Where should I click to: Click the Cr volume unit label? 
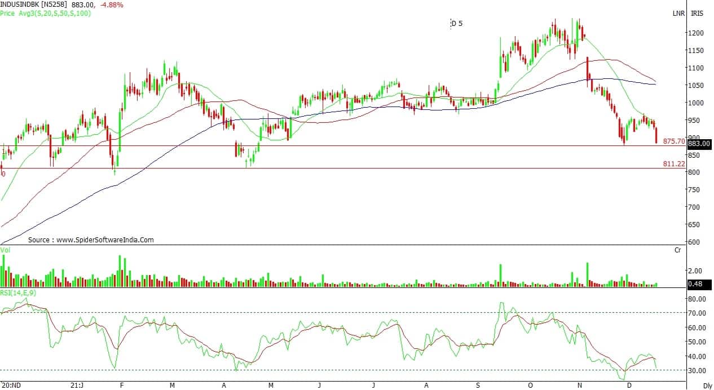click(678, 249)
